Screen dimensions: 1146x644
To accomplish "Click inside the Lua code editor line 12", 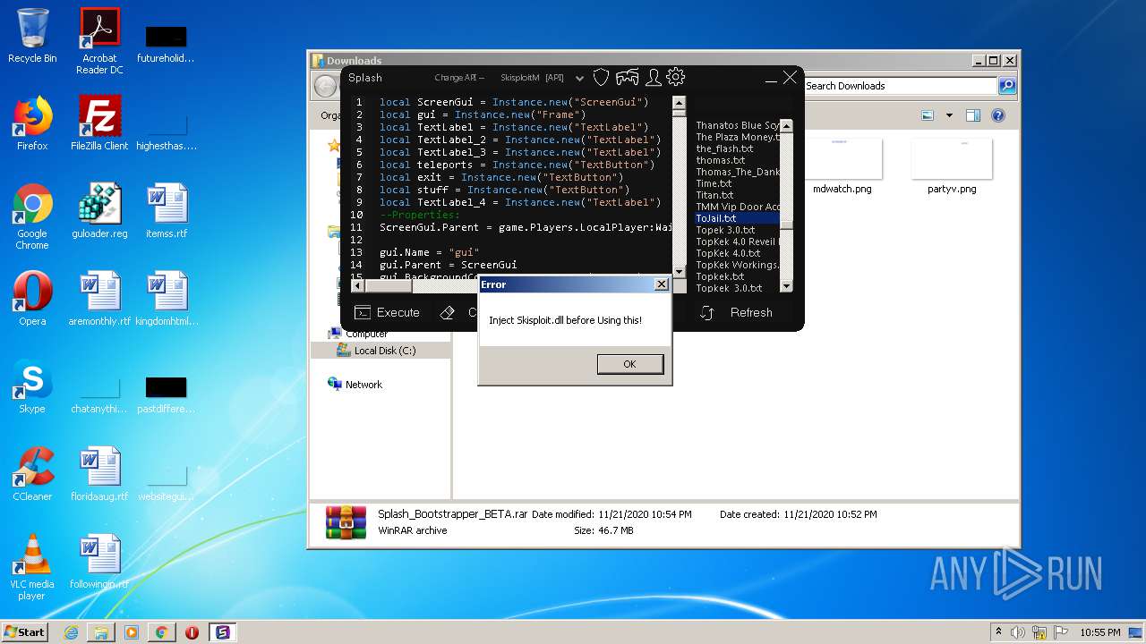I will (x=524, y=240).
